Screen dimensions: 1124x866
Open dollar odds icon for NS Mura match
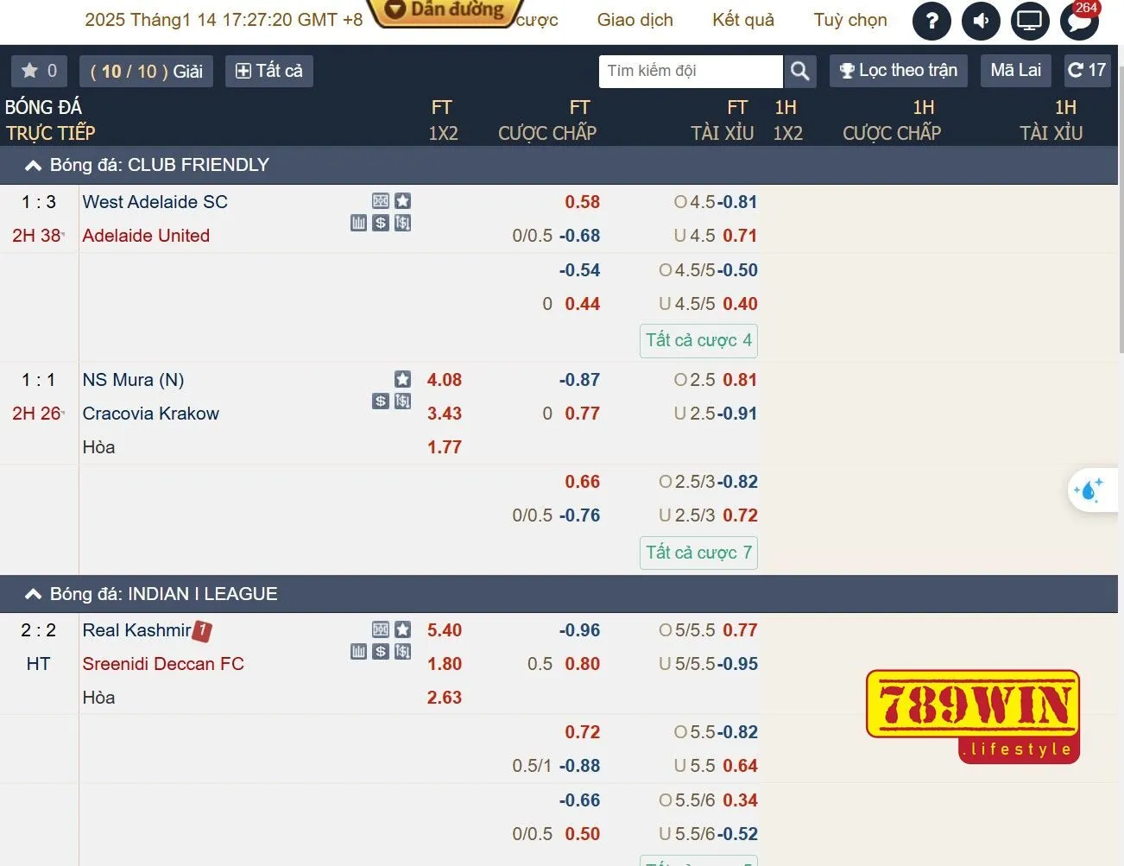click(380, 401)
